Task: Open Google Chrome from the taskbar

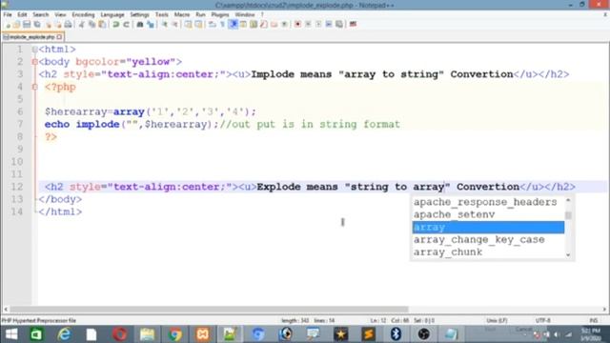Action: [175, 334]
